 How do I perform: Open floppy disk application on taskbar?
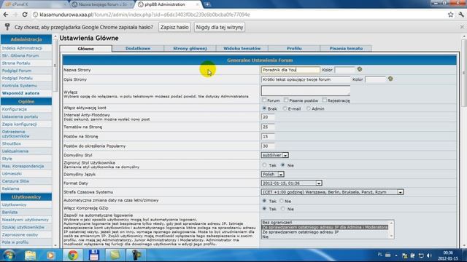pyautogui.click(x=94, y=255)
